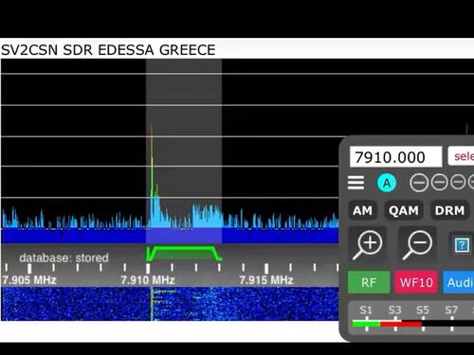
Task: Click the third minus circle icon
Action: tap(458, 182)
